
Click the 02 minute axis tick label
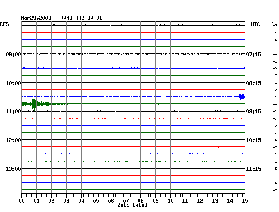[x=51, y=200]
